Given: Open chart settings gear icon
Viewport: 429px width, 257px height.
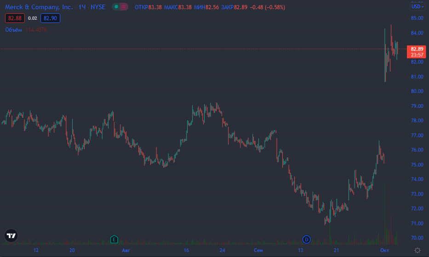Looking at the screenshot, I should (418, 250).
